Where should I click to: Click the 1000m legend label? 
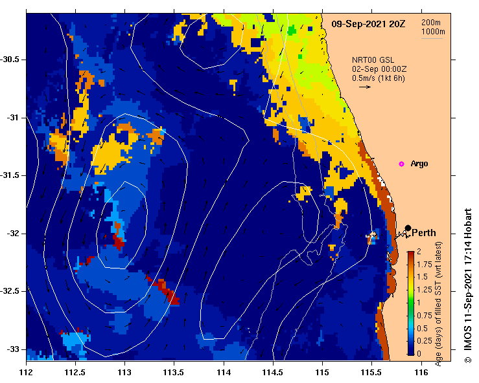tap(433, 32)
